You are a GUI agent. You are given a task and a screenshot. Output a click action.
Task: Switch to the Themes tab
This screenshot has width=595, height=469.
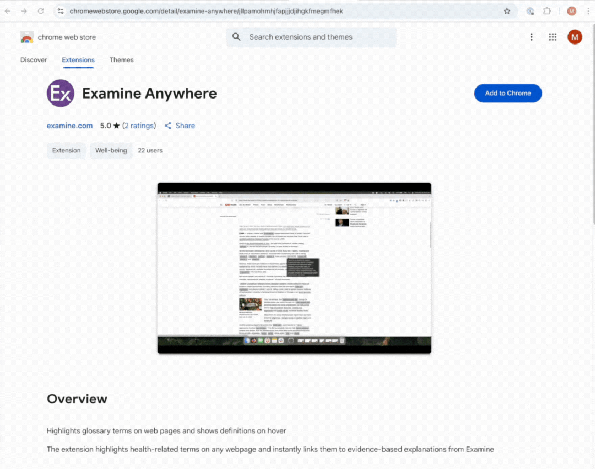click(x=121, y=60)
